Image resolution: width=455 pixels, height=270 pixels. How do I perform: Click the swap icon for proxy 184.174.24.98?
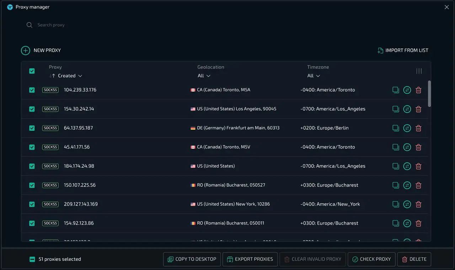pos(407,166)
